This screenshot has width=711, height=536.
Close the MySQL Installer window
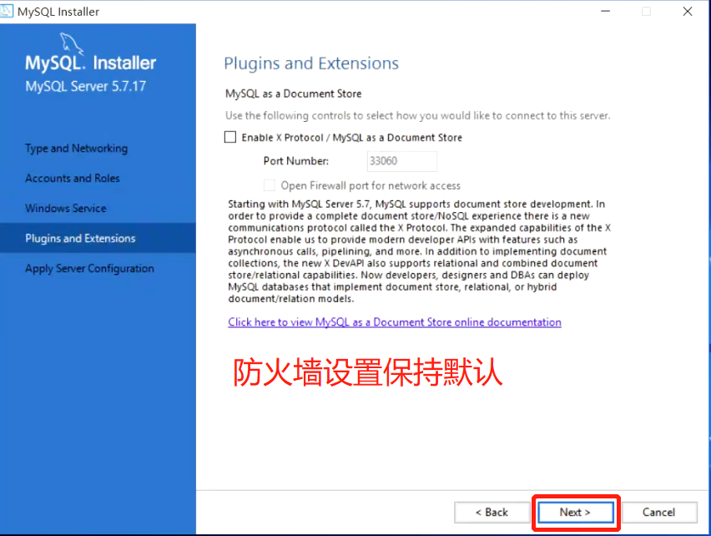coord(688,12)
